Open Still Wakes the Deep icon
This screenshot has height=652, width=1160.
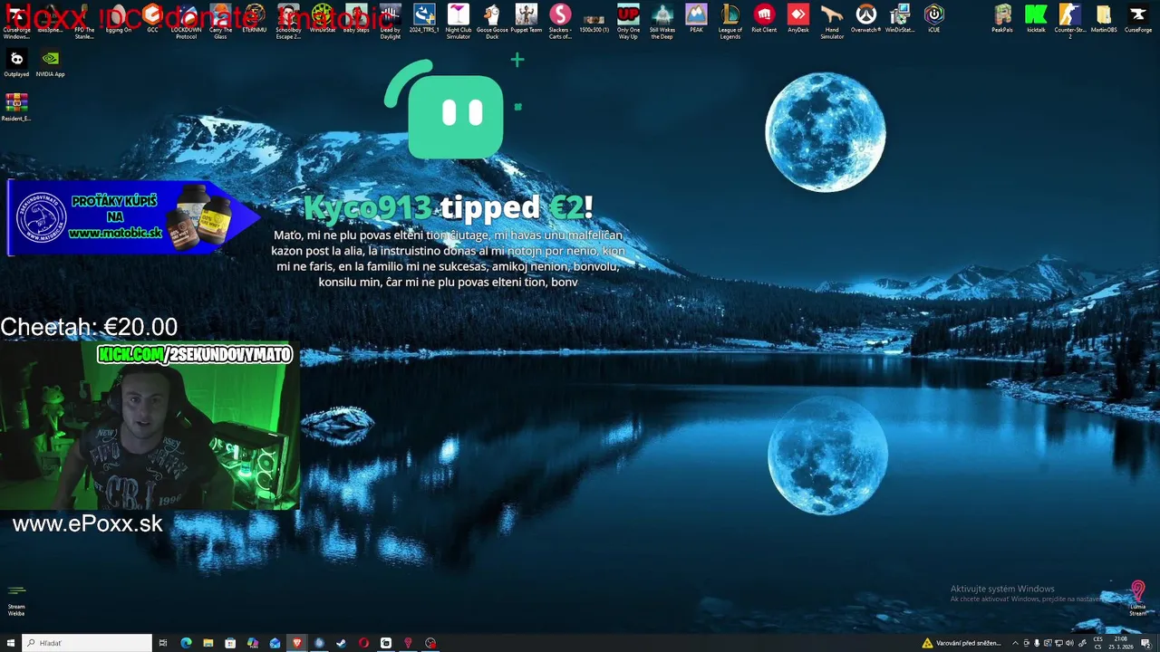[x=662, y=22]
